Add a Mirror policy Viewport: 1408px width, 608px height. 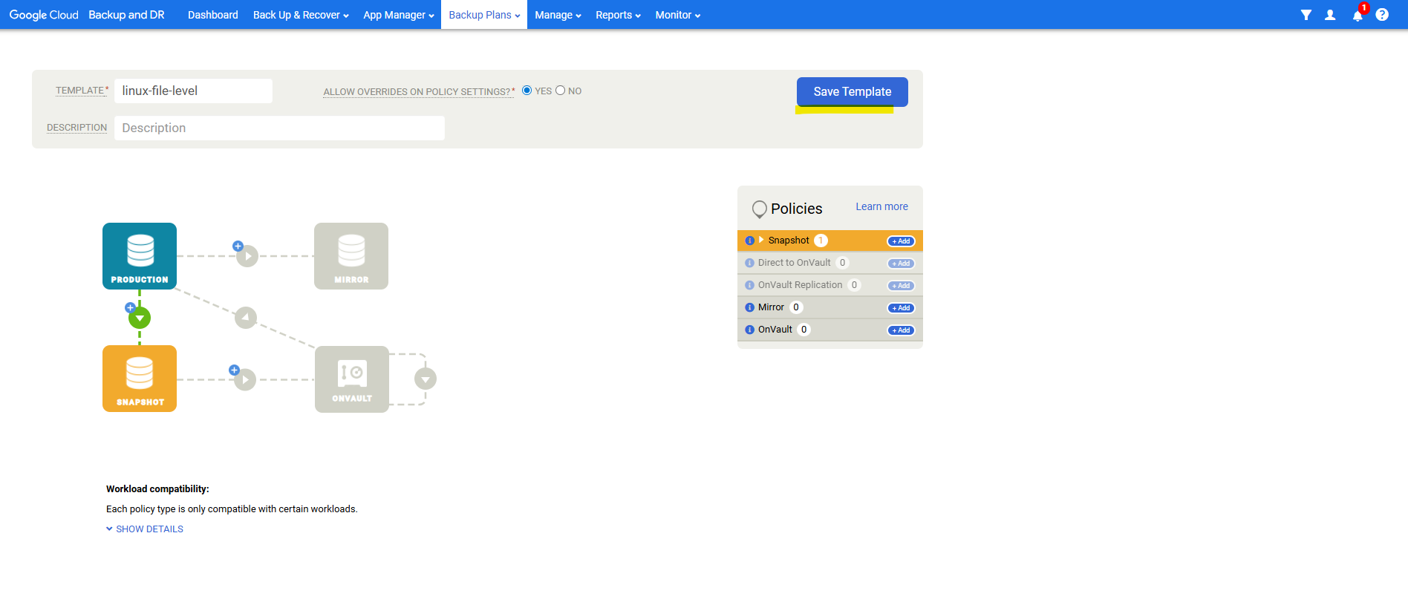901,308
